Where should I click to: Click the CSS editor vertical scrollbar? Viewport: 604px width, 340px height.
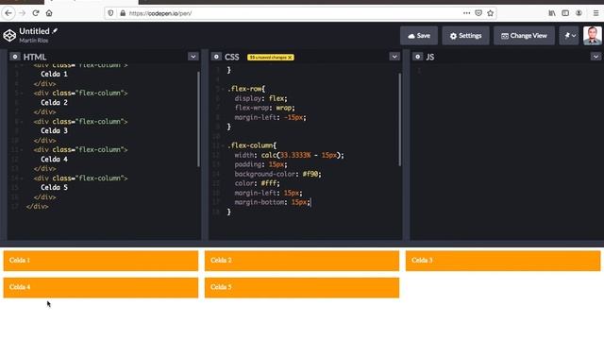click(400, 119)
